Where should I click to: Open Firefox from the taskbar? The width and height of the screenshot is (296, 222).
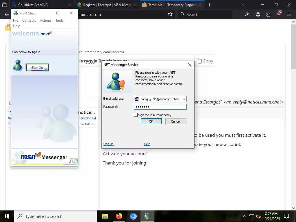[119, 216]
